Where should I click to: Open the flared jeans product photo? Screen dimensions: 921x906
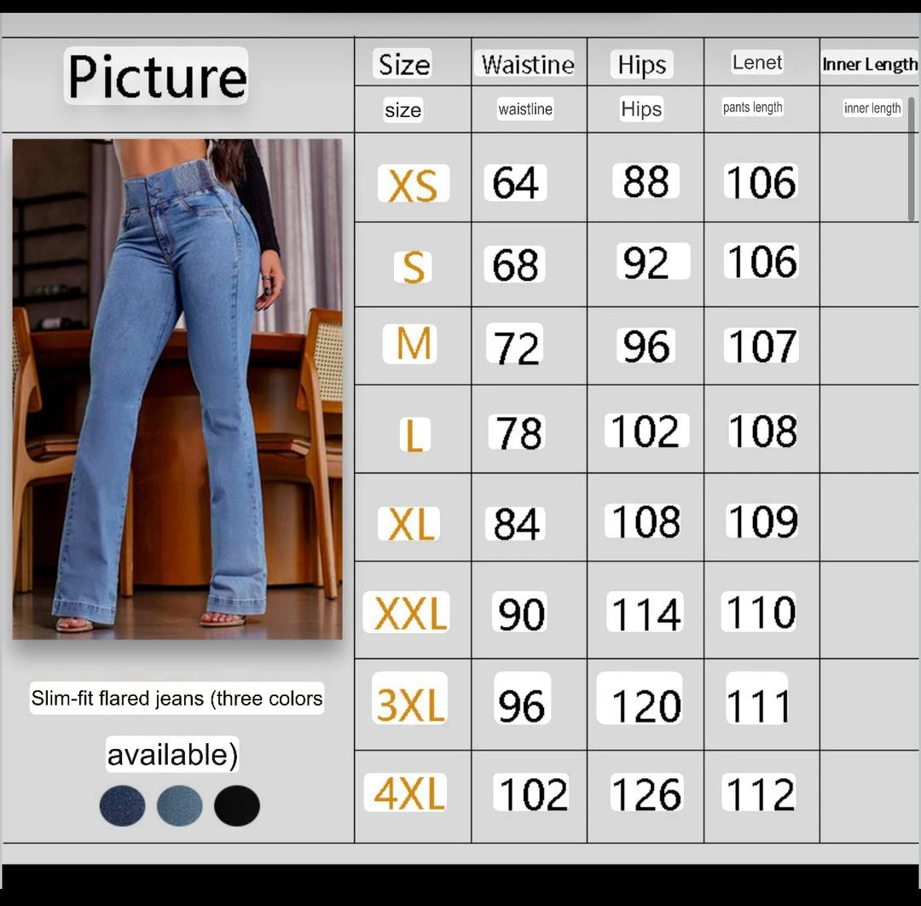pyautogui.click(x=177, y=389)
